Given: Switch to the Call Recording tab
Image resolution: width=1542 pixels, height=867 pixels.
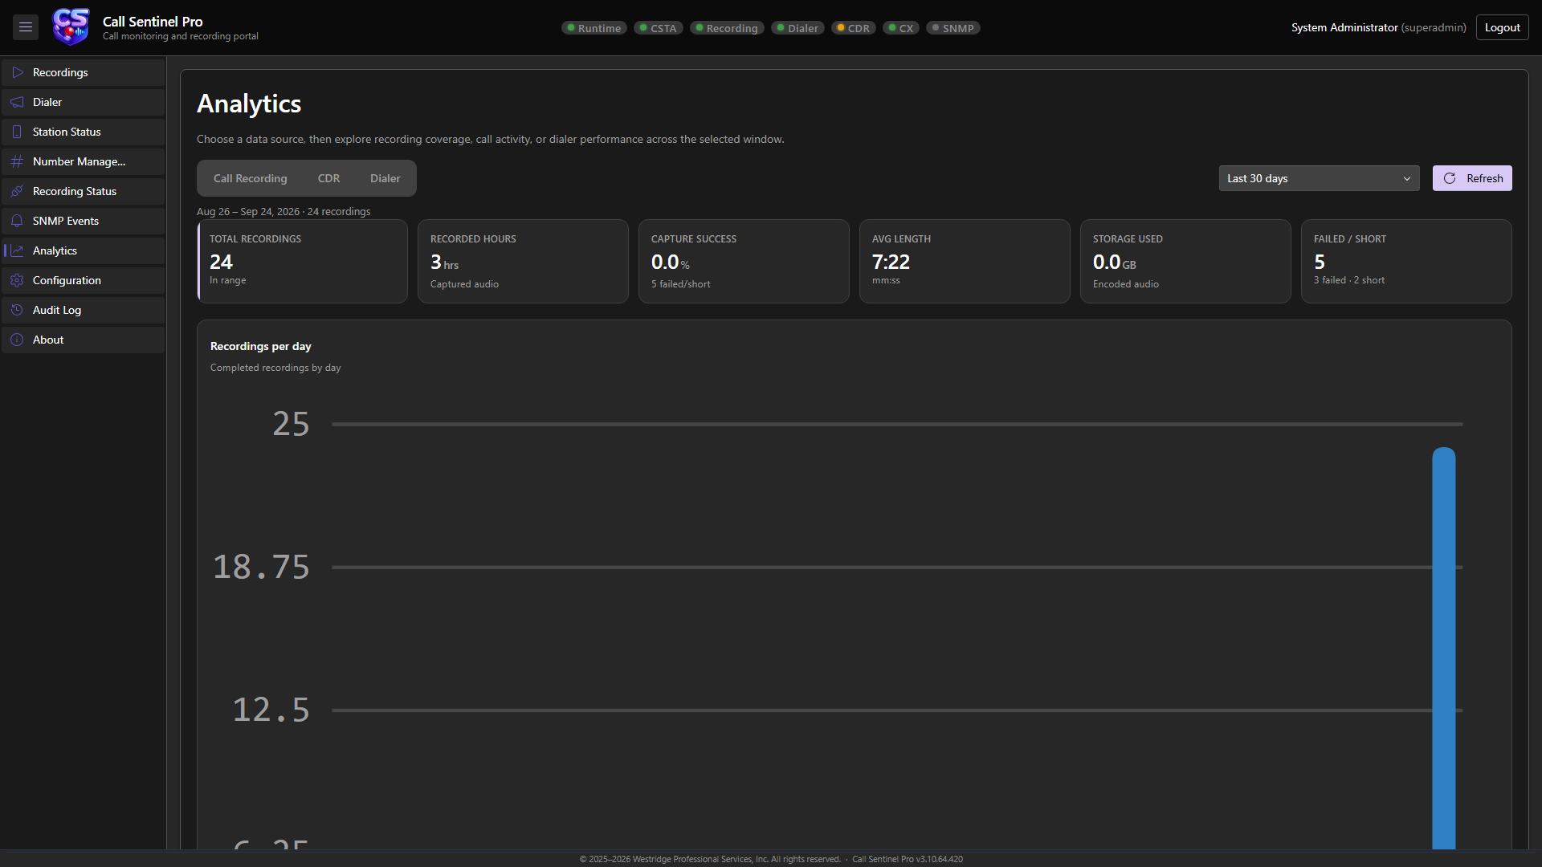Looking at the screenshot, I should pos(251,178).
